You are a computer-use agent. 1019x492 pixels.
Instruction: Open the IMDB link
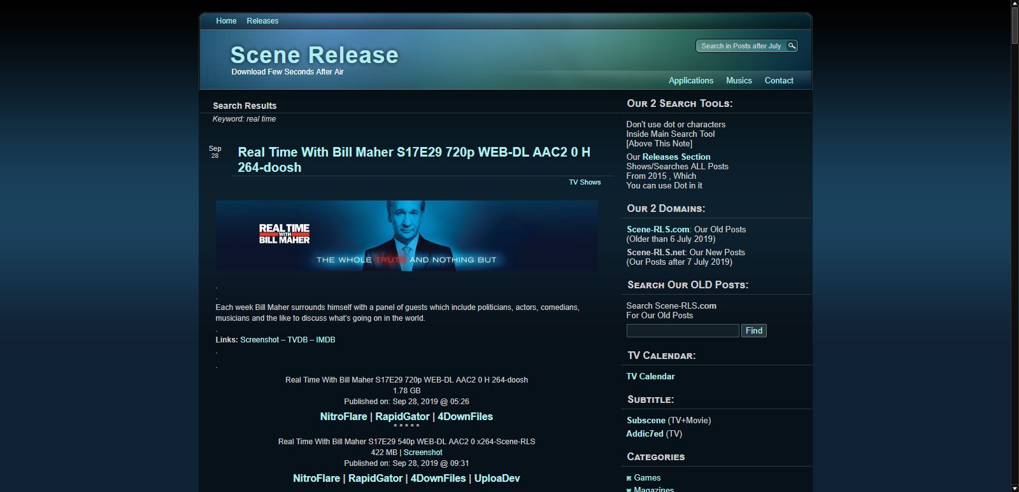coord(325,340)
